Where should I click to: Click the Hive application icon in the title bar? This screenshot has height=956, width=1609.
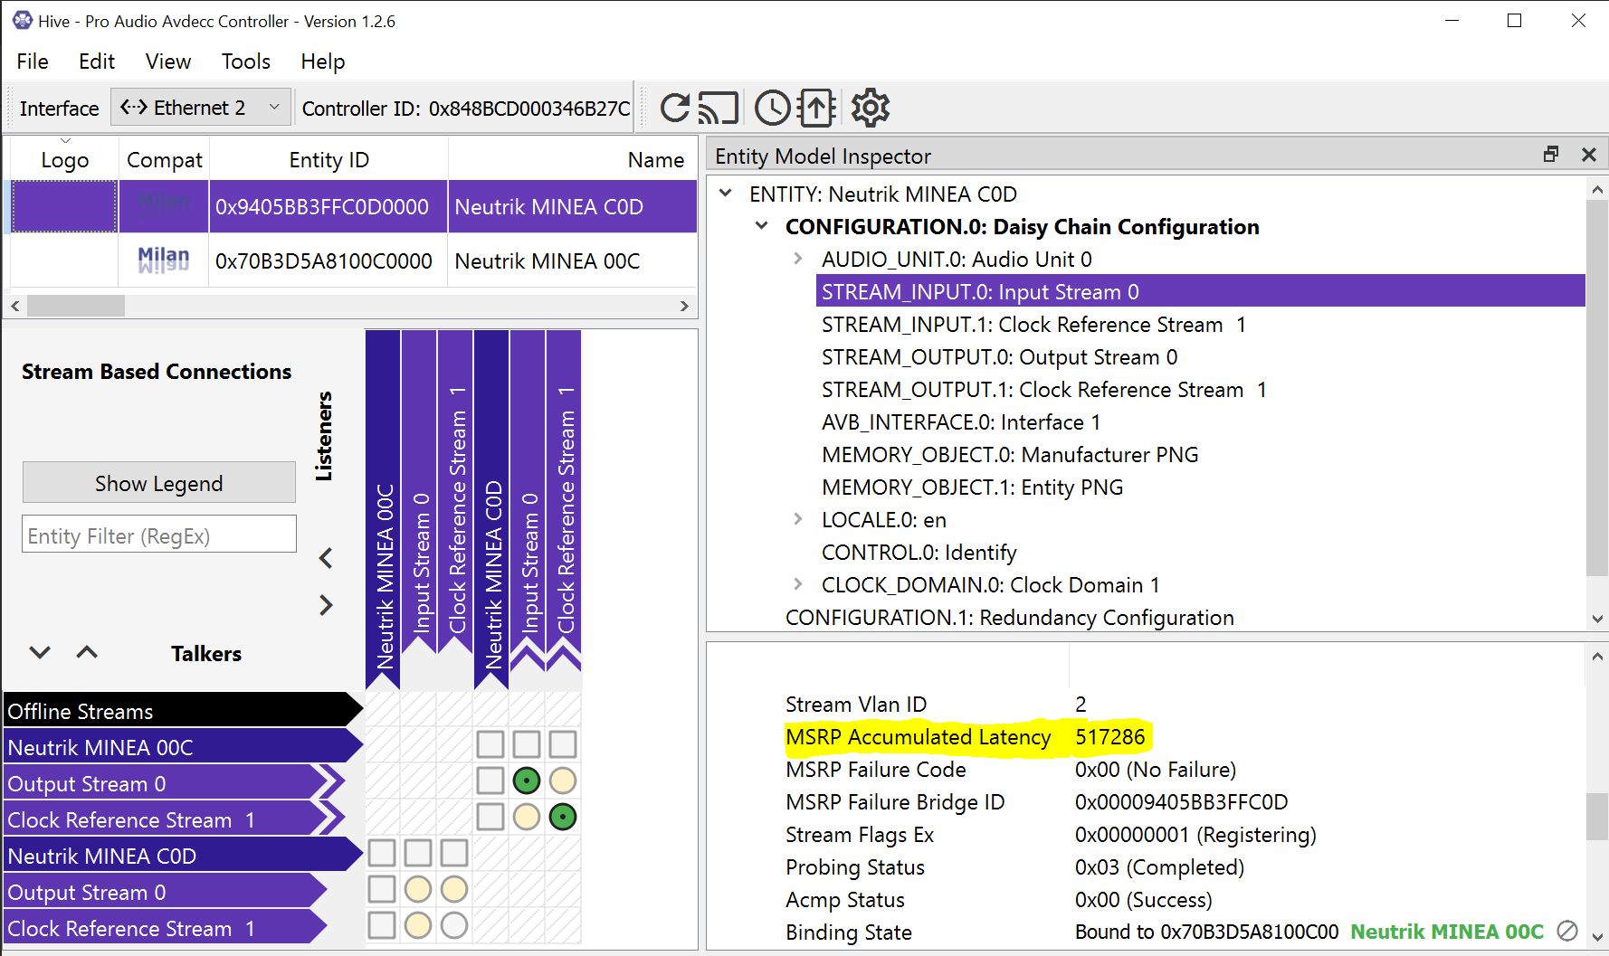tap(22, 20)
